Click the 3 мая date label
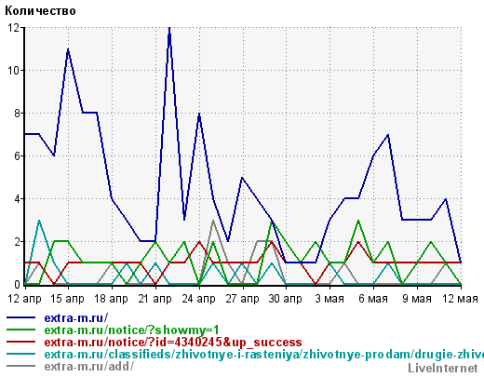Viewport: 484px width, 377px height. pyautogui.click(x=329, y=299)
